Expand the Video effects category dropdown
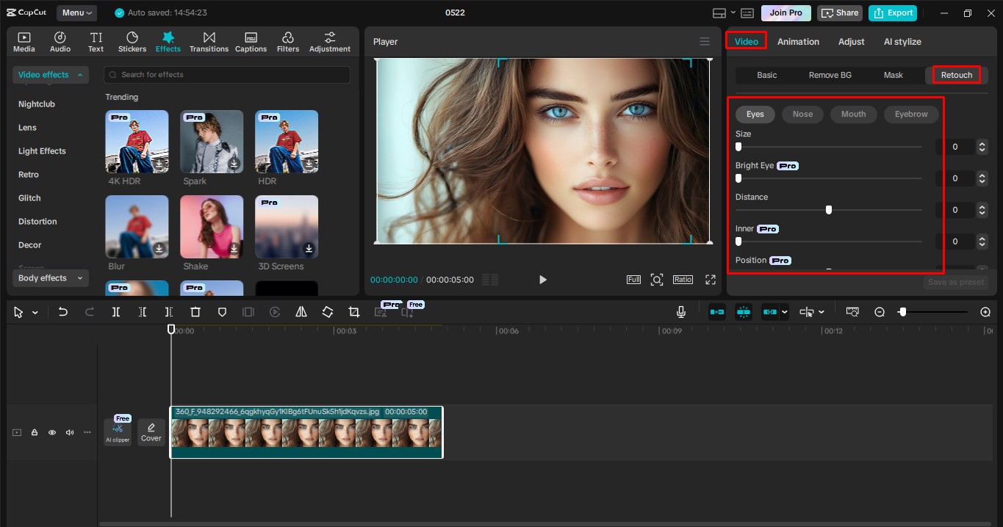 (50, 74)
